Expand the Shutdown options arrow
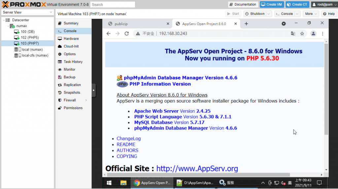The width and height of the screenshot is (338, 189). [x=269, y=14]
